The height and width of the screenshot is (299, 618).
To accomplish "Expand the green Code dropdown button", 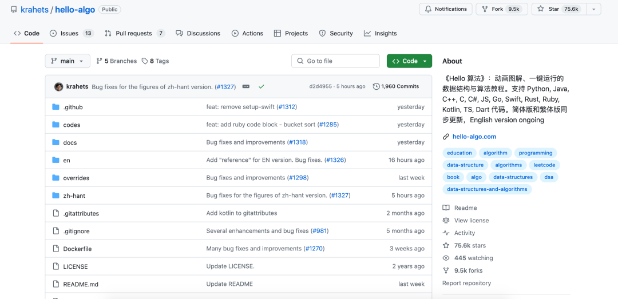I will click(x=409, y=61).
